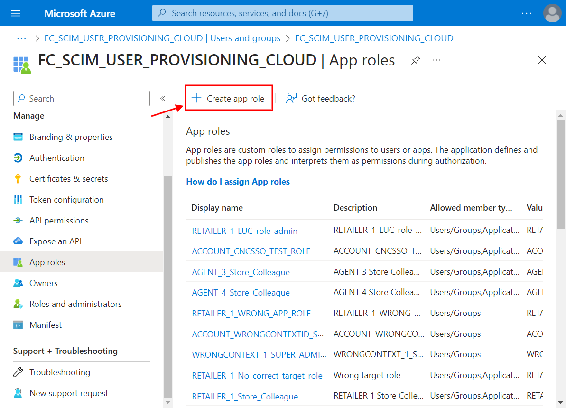Pin the App roles blade
Screen dimensions: 566x408
point(416,60)
